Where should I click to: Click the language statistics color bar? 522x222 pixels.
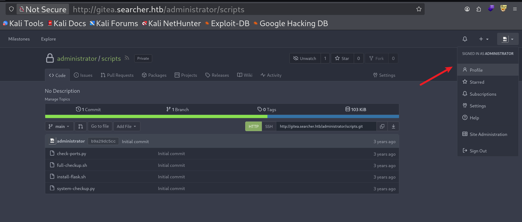click(x=222, y=116)
